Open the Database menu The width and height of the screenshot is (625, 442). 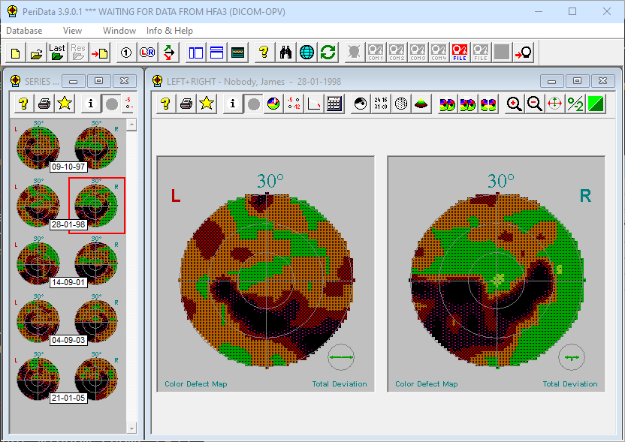click(x=24, y=31)
